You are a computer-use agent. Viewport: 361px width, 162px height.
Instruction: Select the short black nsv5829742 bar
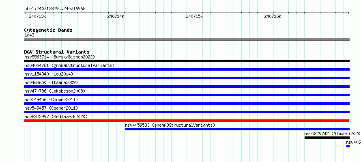(327, 138)
